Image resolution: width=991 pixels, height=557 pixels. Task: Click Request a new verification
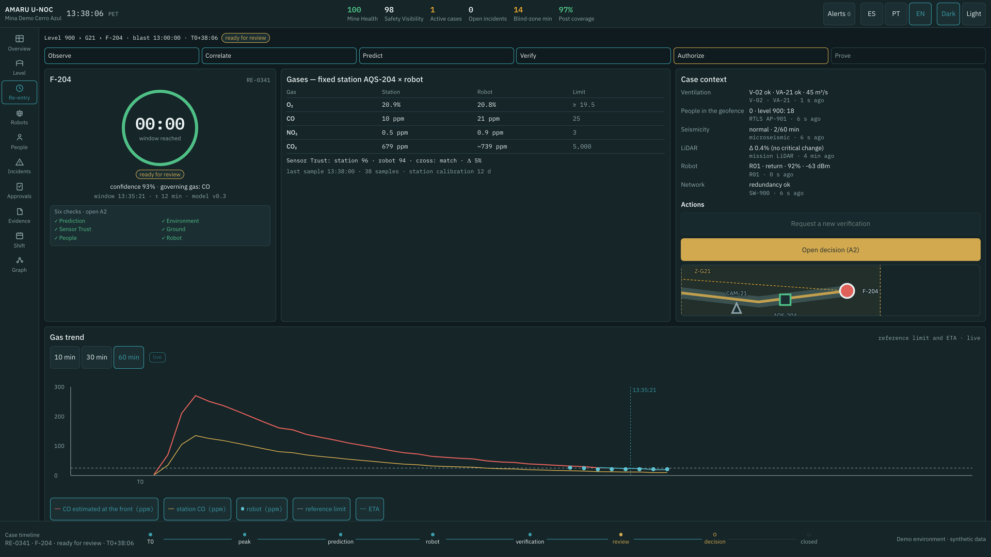830,224
